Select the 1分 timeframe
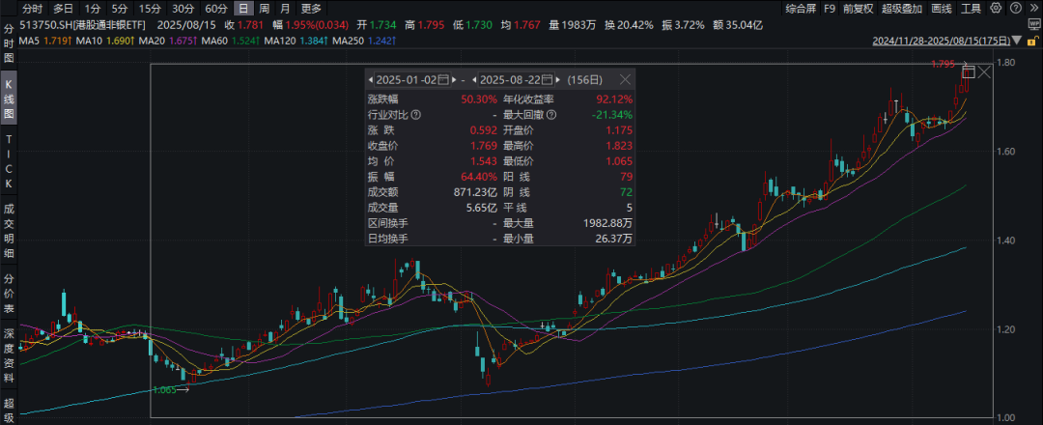This screenshot has height=425, width=1043. [93, 9]
